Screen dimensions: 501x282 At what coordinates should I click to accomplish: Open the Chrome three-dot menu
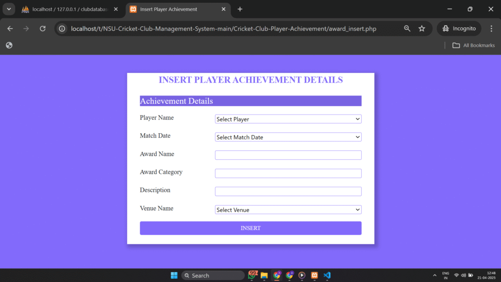click(491, 28)
